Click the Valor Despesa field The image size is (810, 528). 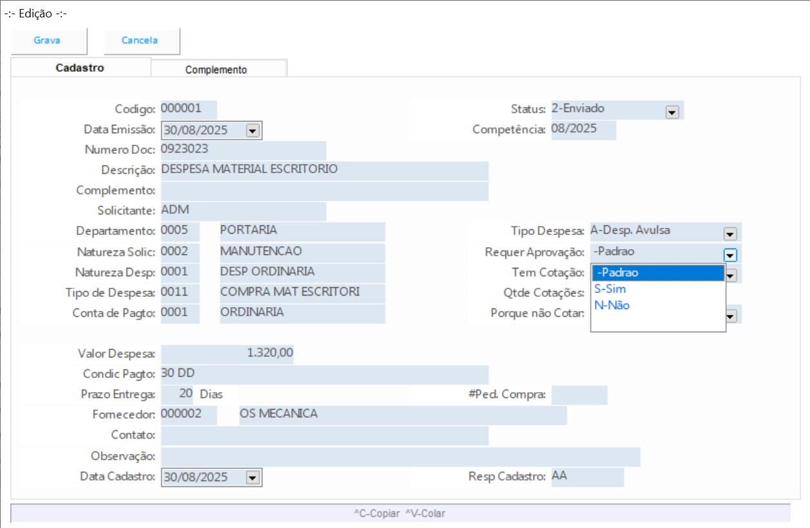point(227,354)
